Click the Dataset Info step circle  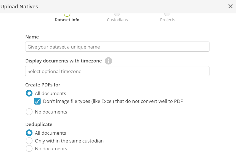coord(67,14)
